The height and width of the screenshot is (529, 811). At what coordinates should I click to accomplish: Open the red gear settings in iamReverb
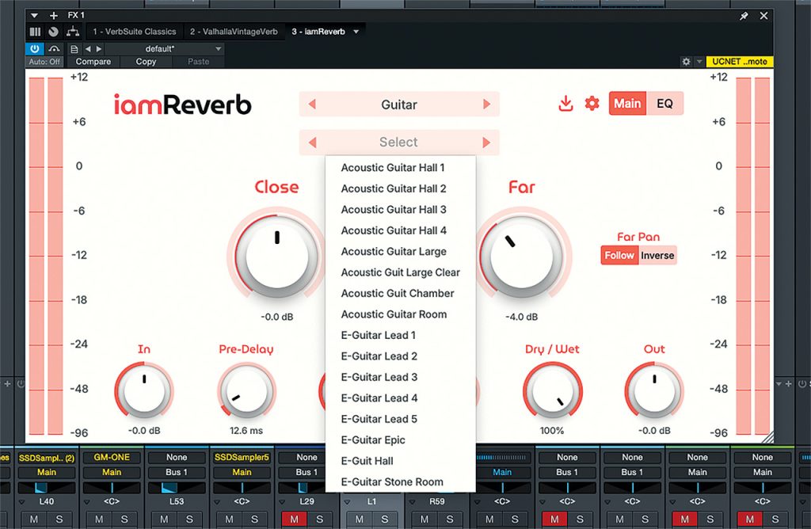point(592,104)
